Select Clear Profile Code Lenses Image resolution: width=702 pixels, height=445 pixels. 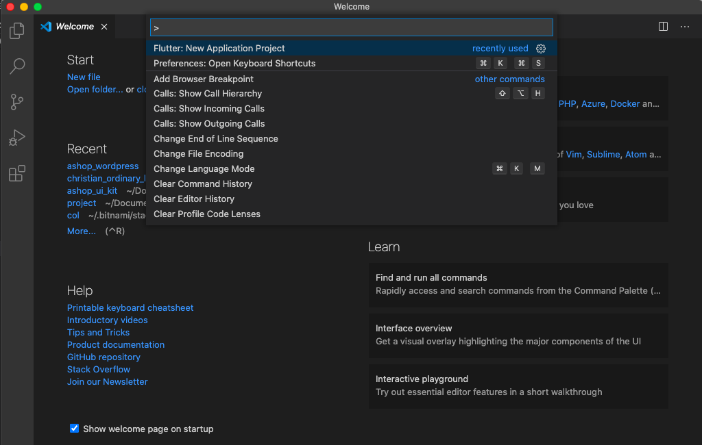[352, 214]
